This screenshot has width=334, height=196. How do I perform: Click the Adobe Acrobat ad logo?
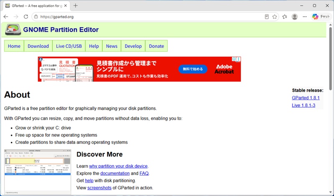point(224,69)
